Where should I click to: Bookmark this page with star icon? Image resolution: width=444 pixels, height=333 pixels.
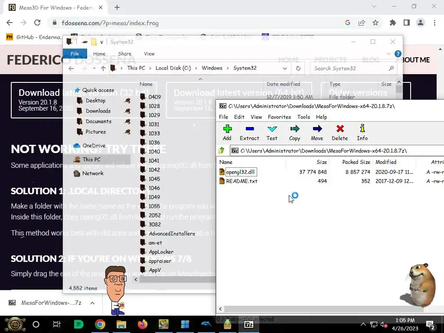point(375,23)
